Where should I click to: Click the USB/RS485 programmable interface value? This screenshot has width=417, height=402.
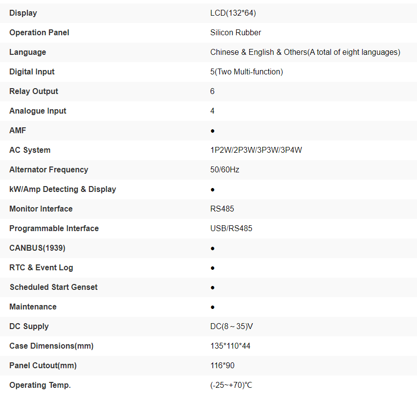click(x=231, y=228)
